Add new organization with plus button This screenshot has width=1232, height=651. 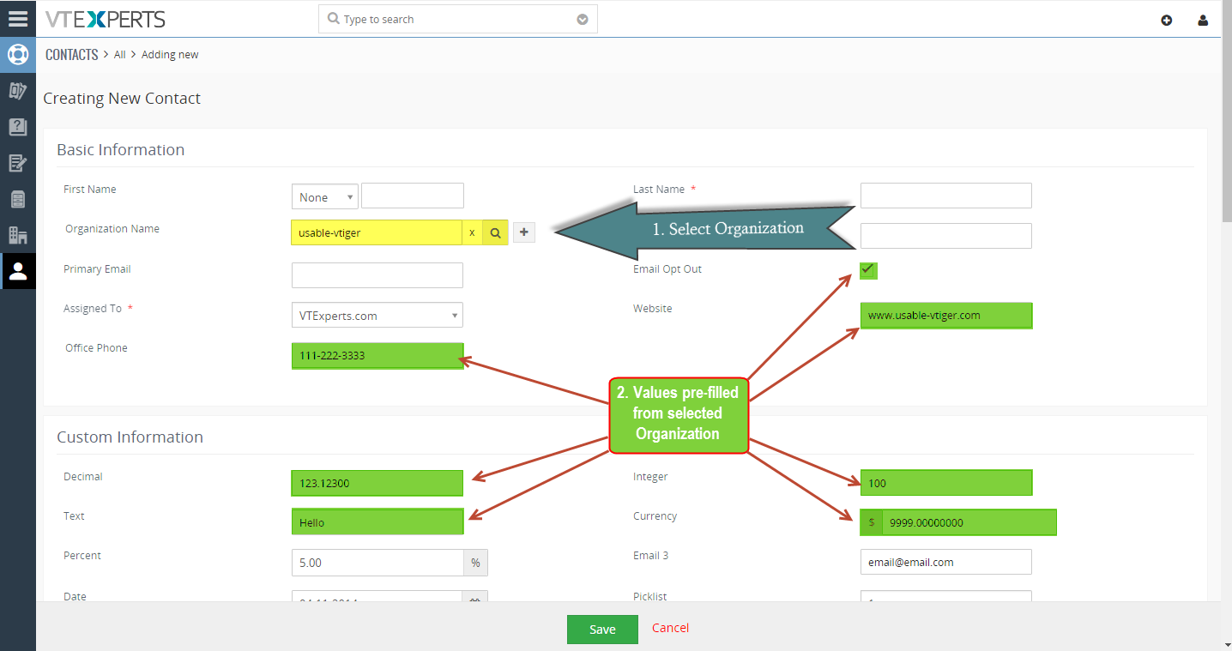(524, 232)
